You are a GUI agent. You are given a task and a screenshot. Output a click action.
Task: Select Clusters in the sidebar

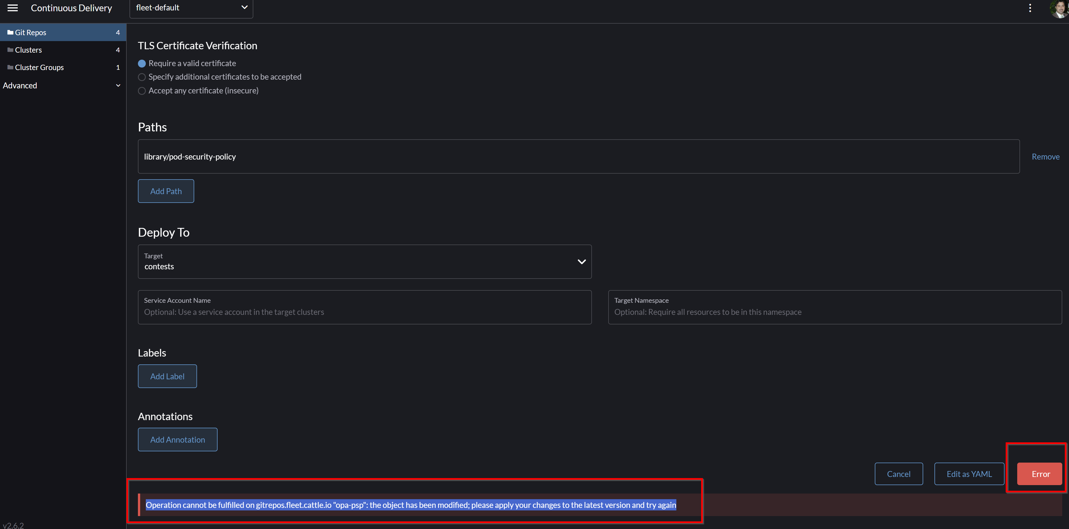pos(28,49)
